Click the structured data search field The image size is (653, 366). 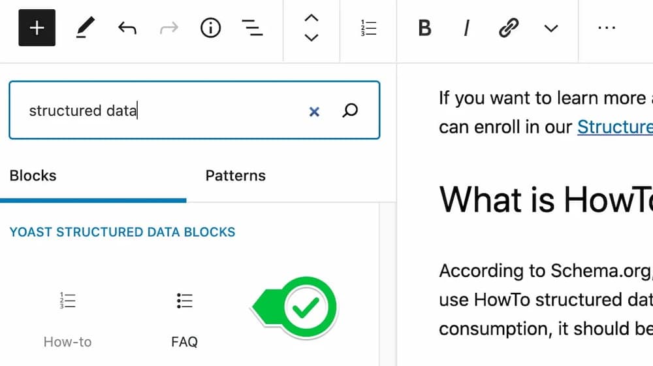[x=195, y=110]
